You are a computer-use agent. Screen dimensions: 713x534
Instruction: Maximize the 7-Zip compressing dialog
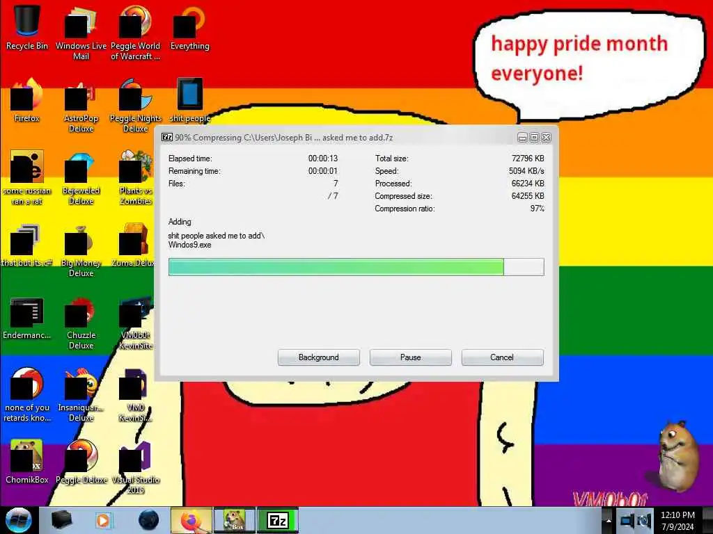pos(534,138)
